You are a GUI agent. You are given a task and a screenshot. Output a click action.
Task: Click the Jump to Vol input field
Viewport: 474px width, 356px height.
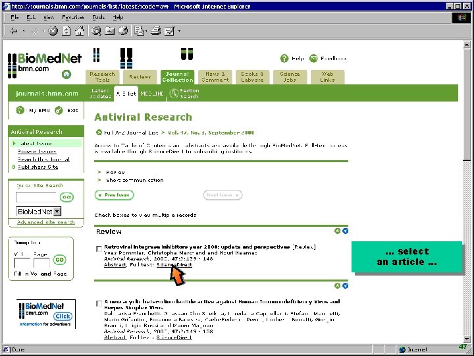22,263
